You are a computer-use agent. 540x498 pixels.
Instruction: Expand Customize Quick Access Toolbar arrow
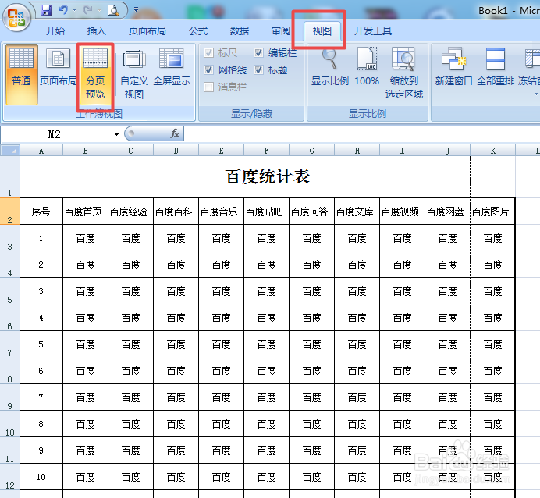tap(136, 9)
